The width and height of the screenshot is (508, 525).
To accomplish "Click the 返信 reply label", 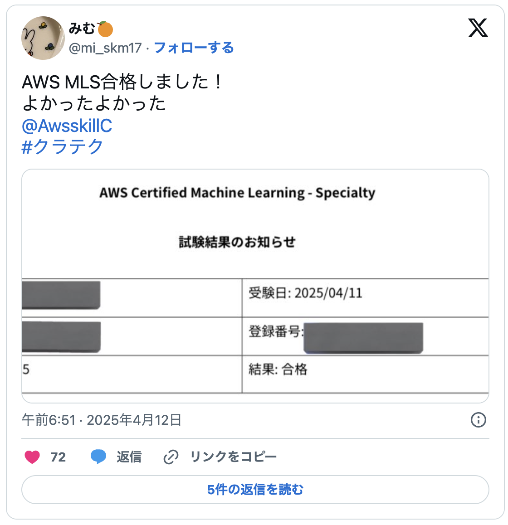I will [x=129, y=457].
